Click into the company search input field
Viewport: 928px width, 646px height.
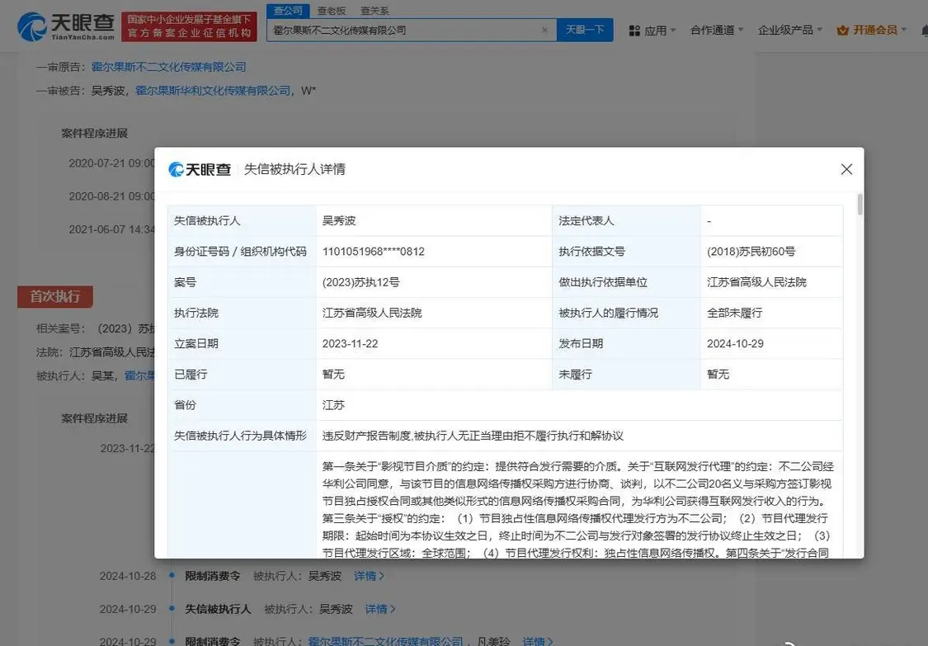click(x=404, y=30)
